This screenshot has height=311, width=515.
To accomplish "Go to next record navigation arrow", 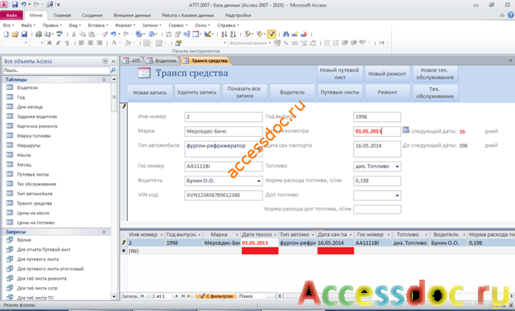I will tap(177, 296).
